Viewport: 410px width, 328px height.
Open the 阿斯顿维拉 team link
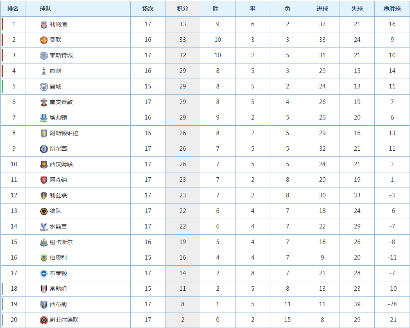64,133
